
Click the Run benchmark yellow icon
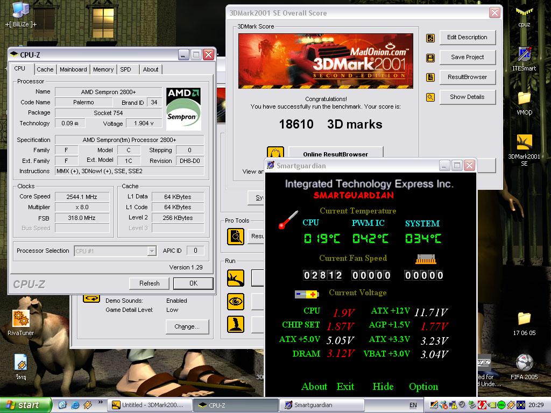pos(236,278)
